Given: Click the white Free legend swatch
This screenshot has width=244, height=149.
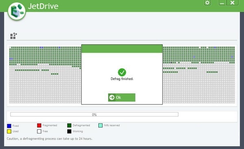Looking at the screenshot, I should (x=39, y=132).
